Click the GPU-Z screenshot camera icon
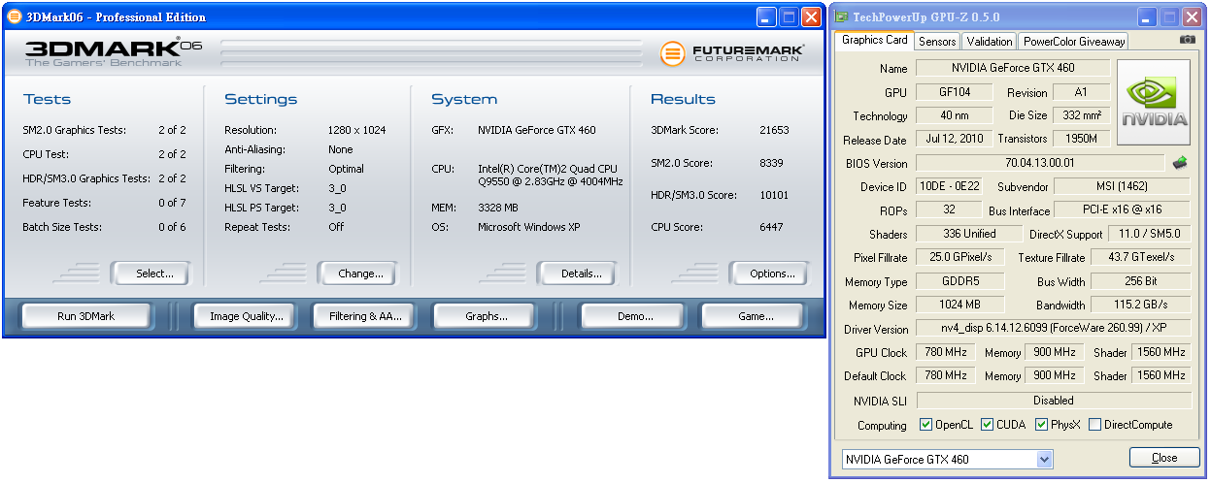This screenshot has width=1211, height=483. [x=1187, y=40]
